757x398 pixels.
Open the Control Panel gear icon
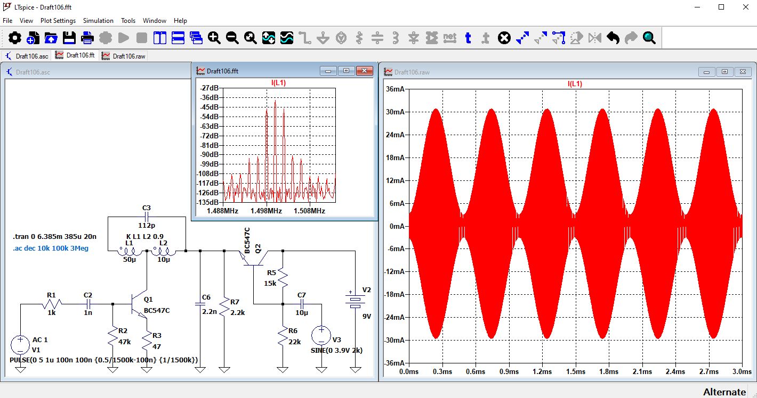click(14, 38)
